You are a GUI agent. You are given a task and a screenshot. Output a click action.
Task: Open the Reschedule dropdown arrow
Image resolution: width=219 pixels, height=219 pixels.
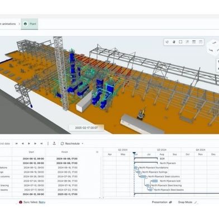tap(83, 144)
